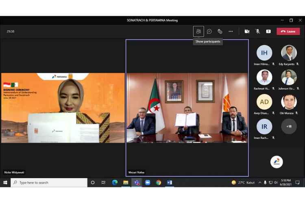Click the Zoom icon in the taskbar
Viewport: 305px width, 203px height.
(x=148, y=183)
